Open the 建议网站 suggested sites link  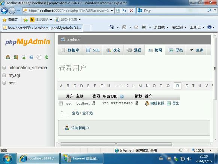(41, 20)
